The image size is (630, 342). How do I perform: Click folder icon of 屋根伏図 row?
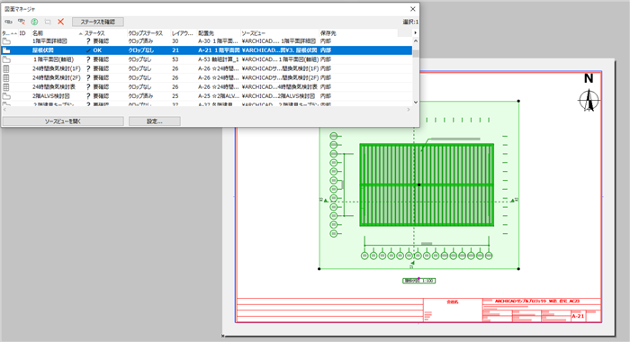click(x=6, y=50)
